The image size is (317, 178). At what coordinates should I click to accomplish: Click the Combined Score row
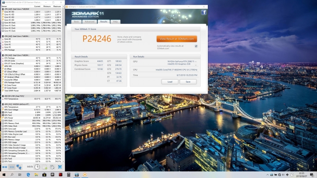[x=89, y=69]
